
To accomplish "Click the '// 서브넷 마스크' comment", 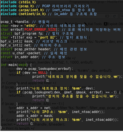I will [x=52, y=41].
